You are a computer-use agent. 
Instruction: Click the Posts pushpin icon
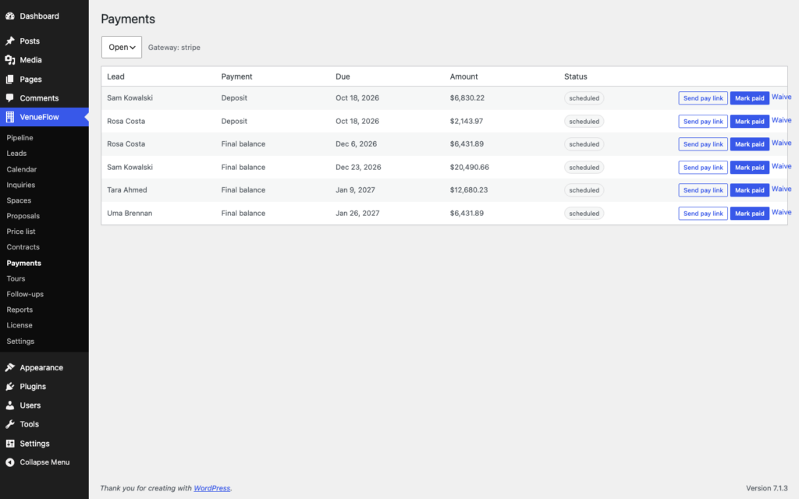click(x=9, y=41)
